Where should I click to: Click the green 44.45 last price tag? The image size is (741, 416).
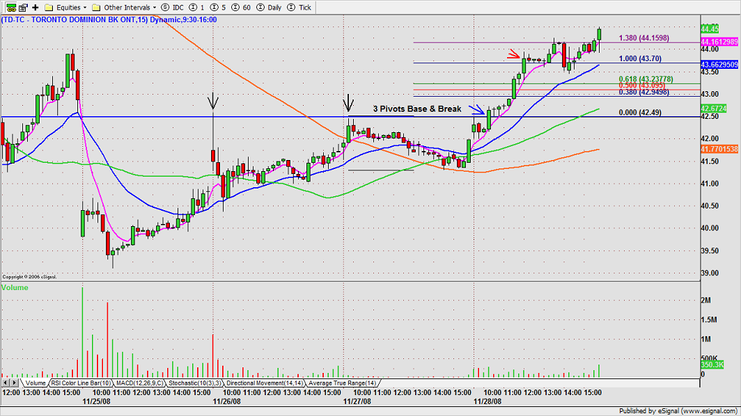point(710,29)
